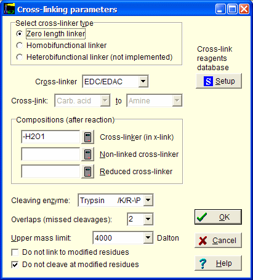
Task: Cancel the cross-linking parameters dialog
Action: [x=218, y=240]
